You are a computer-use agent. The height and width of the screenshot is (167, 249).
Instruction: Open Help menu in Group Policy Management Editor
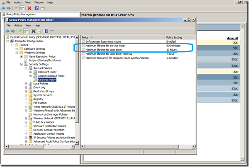[37, 25]
